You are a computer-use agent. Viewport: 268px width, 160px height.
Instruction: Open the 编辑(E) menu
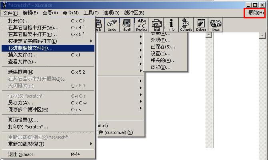tap(30, 13)
